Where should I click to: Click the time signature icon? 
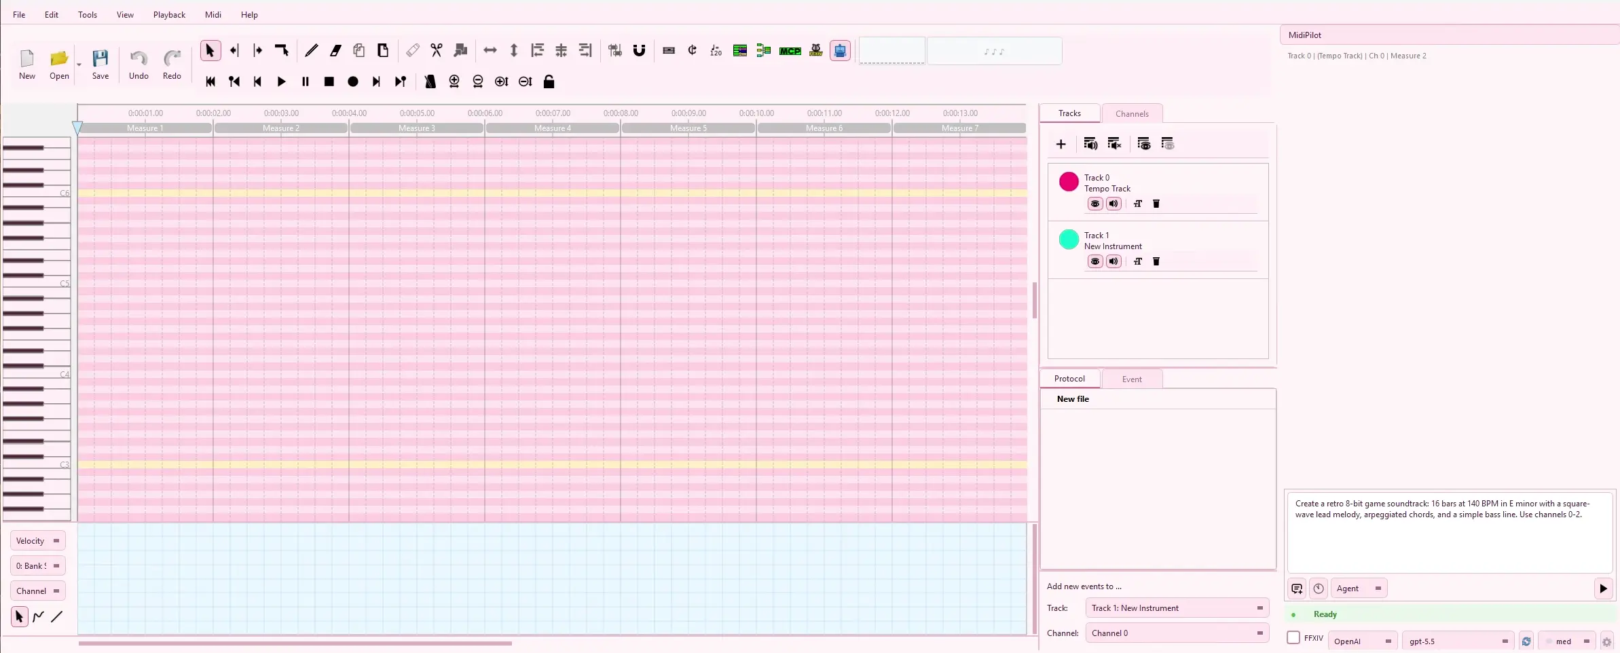tap(693, 50)
